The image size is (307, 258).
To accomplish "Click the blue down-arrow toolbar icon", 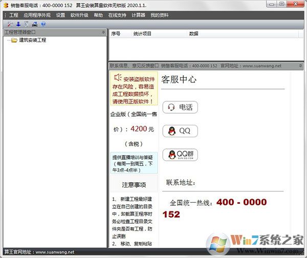I will [18, 24].
